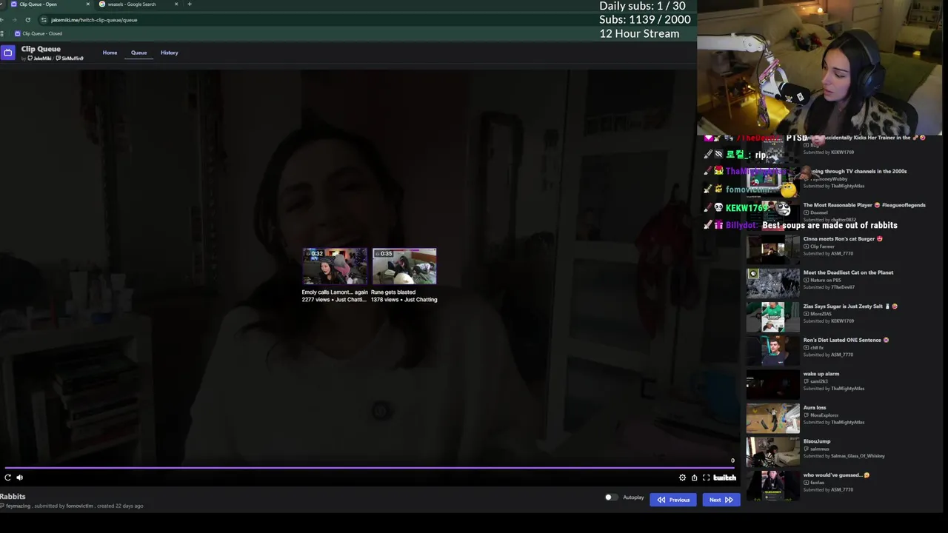Open the History nav item

click(169, 53)
